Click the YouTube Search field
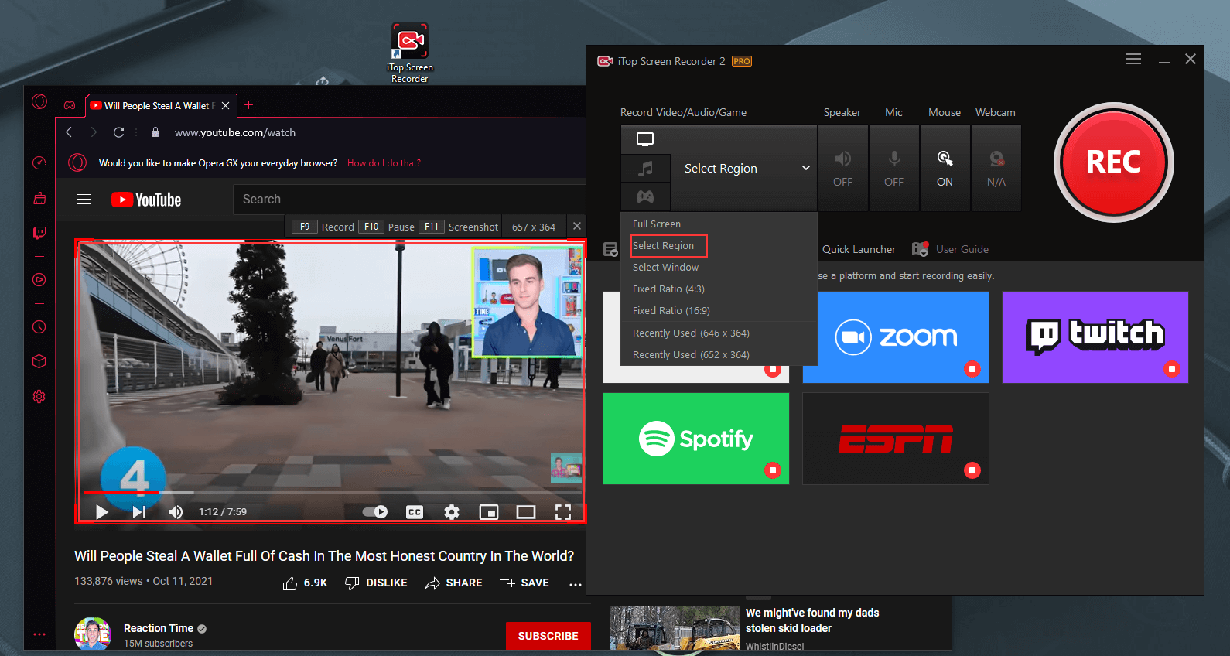 [409, 199]
